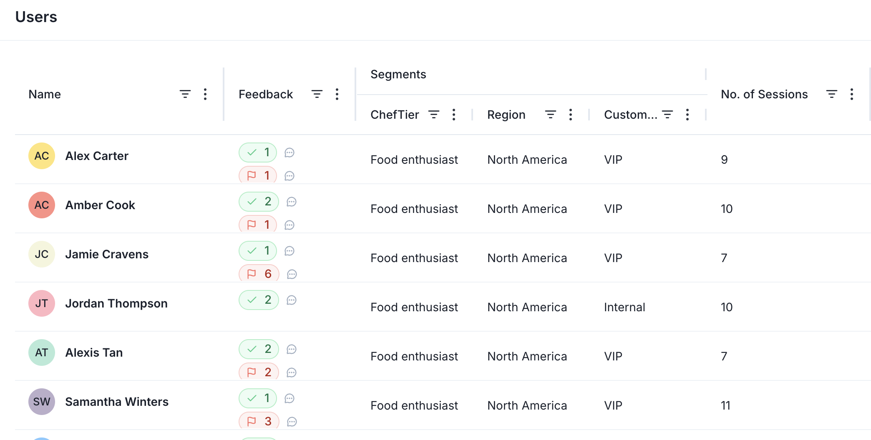The width and height of the screenshot is (871, 440).
Task: Open the Jordan Thompson user name
Action: (116, 303)
